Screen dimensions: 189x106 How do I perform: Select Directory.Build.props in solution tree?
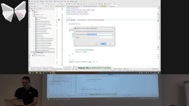pyautogui.click(x=41, y=18)
